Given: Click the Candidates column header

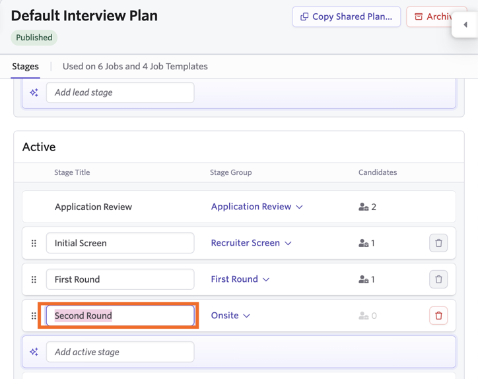Looking at the screenshot, I should pyautogui.click(x=378, y=172).
